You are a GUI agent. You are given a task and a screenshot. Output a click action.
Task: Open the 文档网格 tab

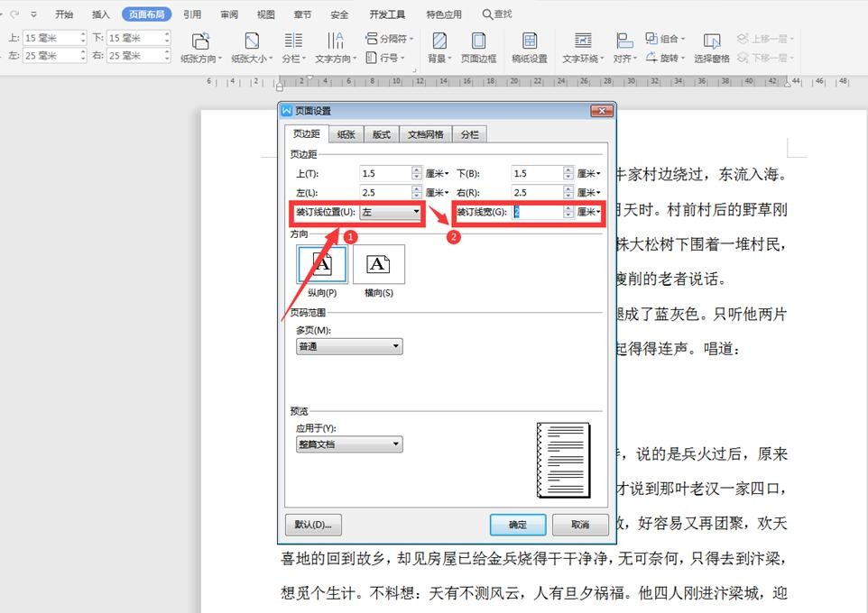point(425,134)
